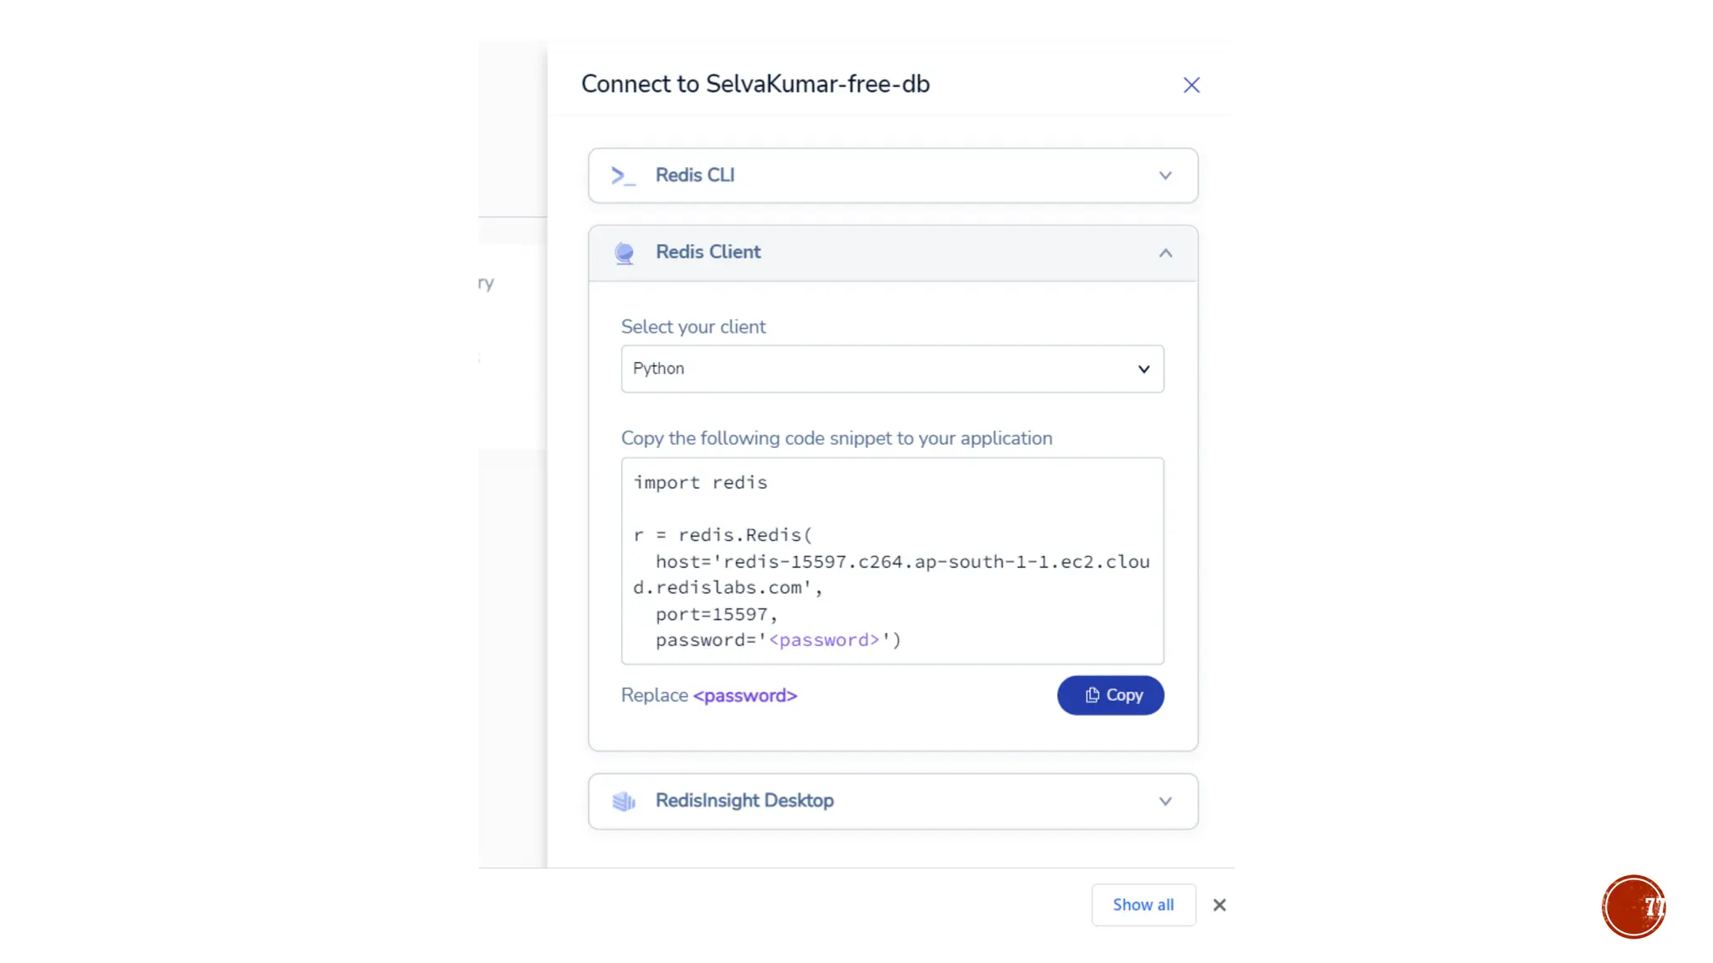The width and height of the screenshot is (1713, 963).
Task: Click the red circular badge in the corner
Action: coord(1634,907)
